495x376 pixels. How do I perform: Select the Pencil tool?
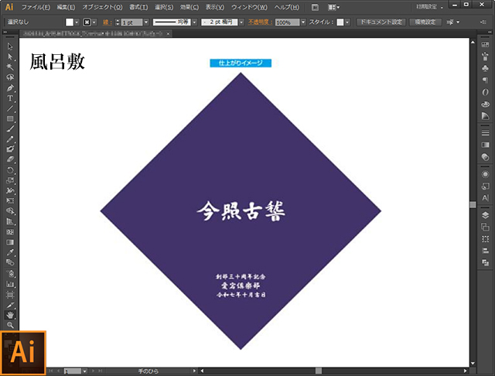pos(10,139)
